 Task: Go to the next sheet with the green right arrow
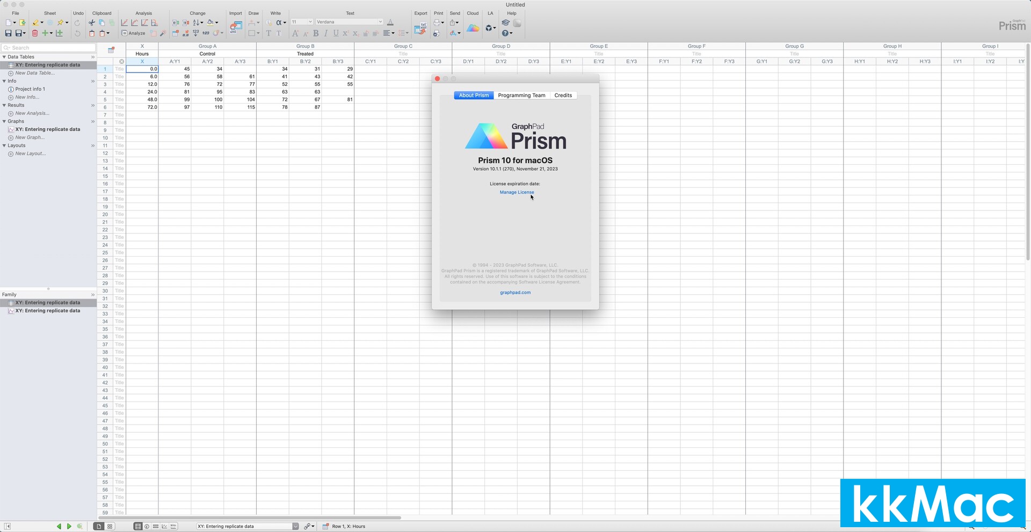[x=69, y=527]
